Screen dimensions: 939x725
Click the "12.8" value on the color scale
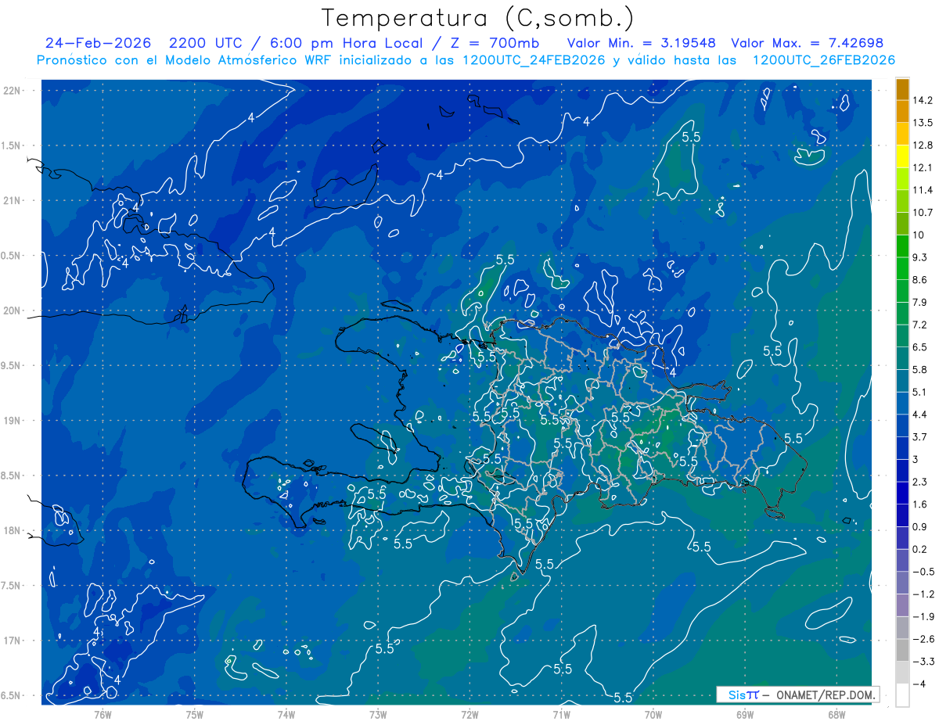click(923, 145)
